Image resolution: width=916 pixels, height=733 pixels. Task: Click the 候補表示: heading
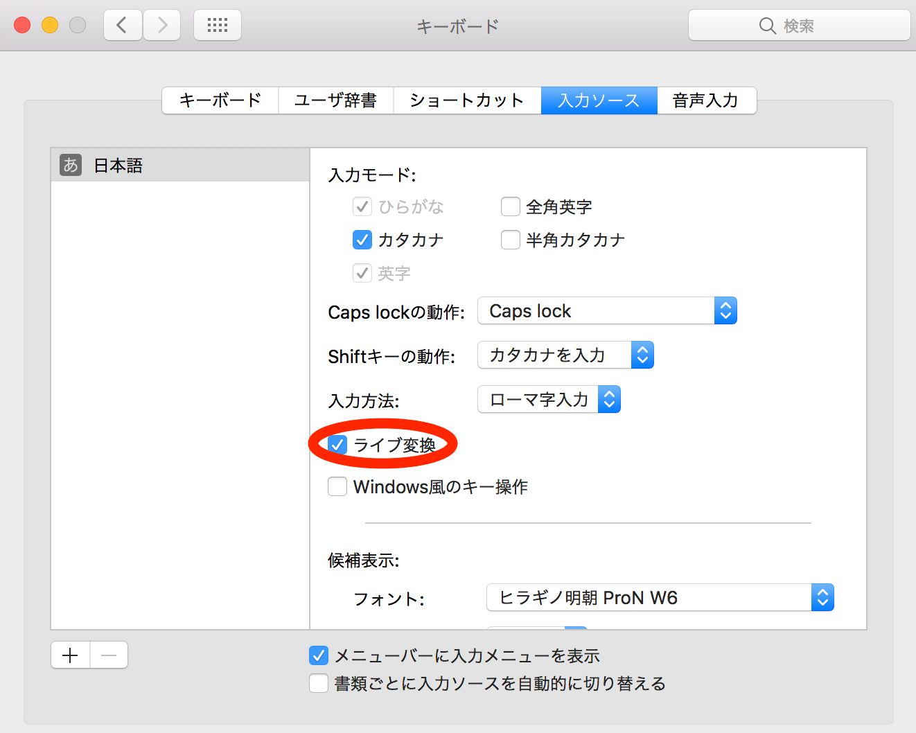(364, 560)
